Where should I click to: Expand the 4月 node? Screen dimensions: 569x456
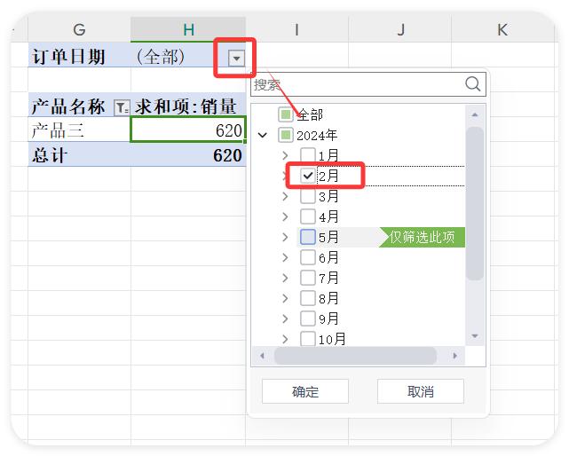click(x=285, y=216)
